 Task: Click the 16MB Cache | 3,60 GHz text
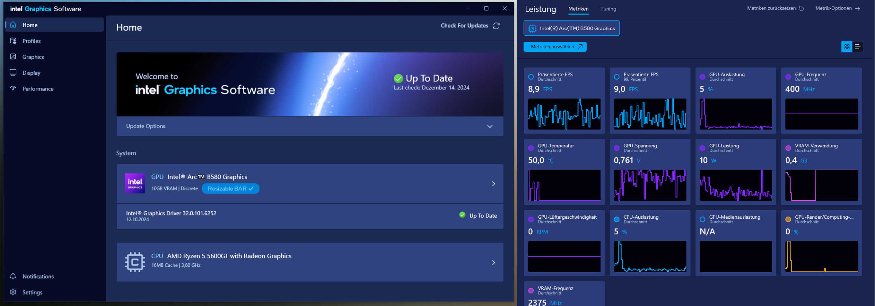(x=176, y=265)
